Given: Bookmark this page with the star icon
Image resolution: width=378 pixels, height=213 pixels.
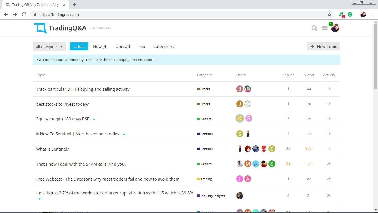Looking at the screenshot, I should tap(329, 14).
